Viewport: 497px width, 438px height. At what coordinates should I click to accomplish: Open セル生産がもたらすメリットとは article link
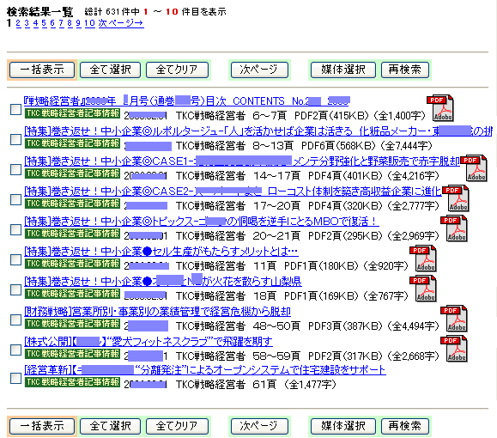(x=161, y=252)
